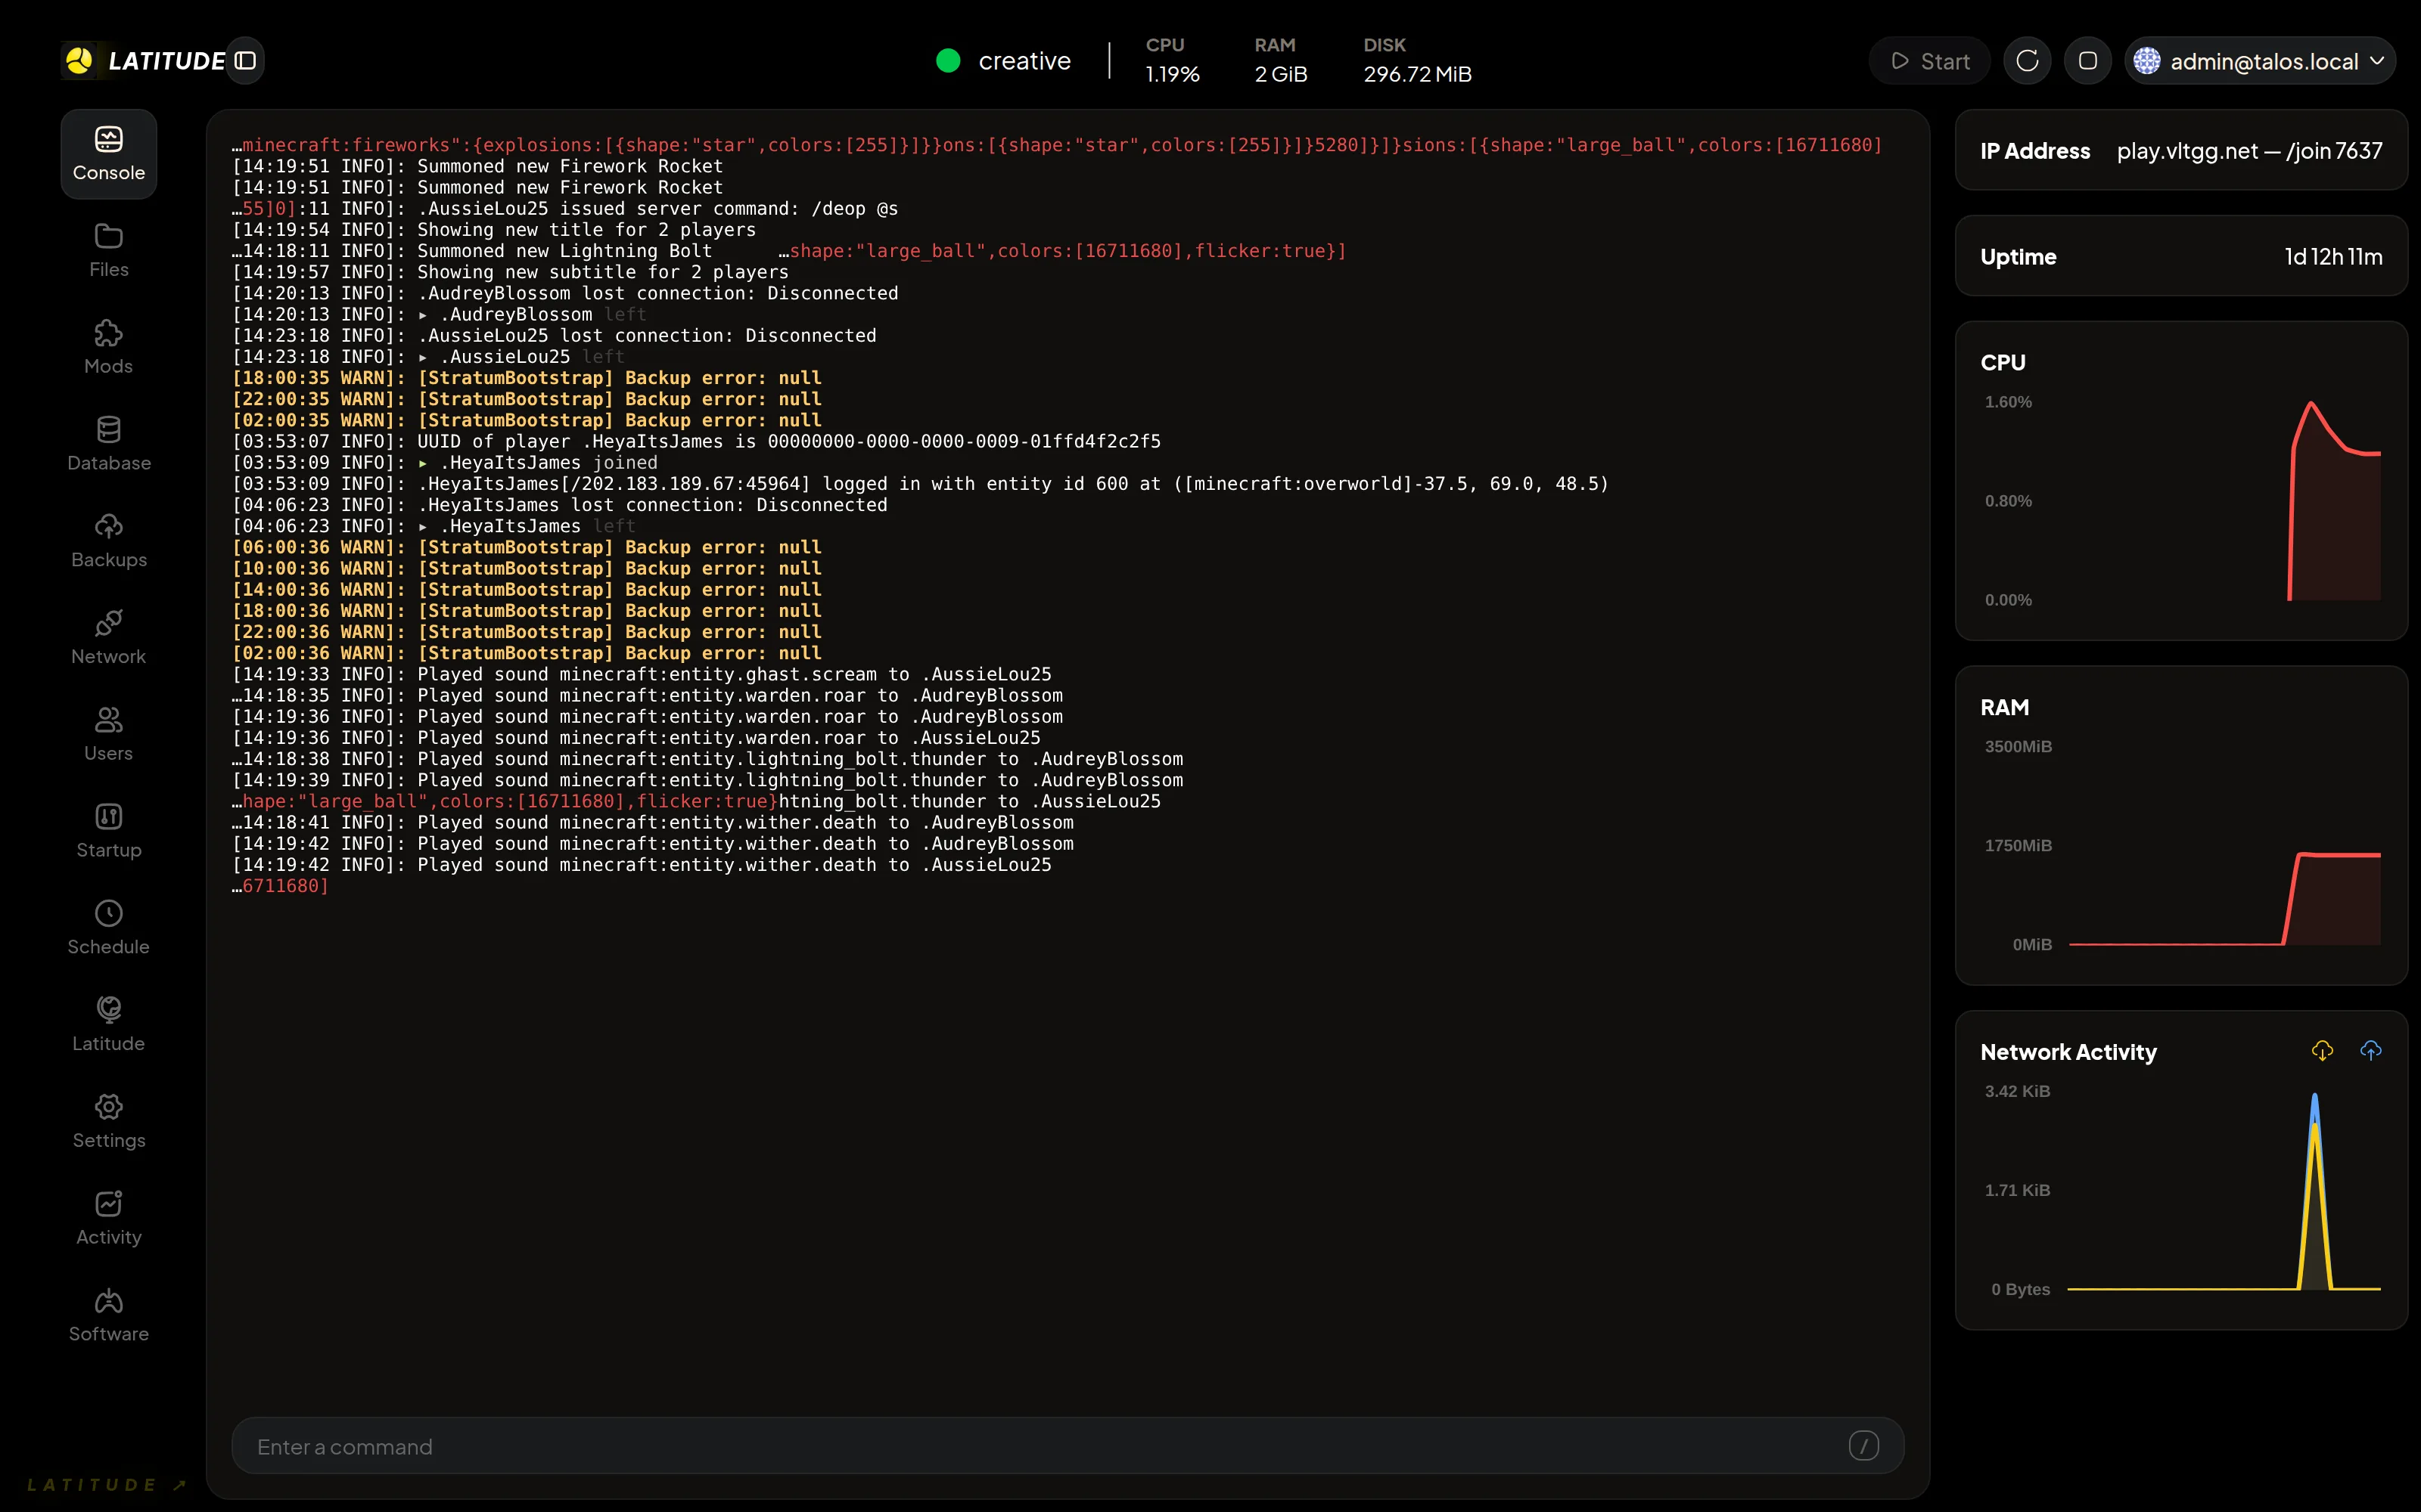Select the 04:06:23 HeyaItsJames left line
2421x1512 pixels.
click(434, 526)
